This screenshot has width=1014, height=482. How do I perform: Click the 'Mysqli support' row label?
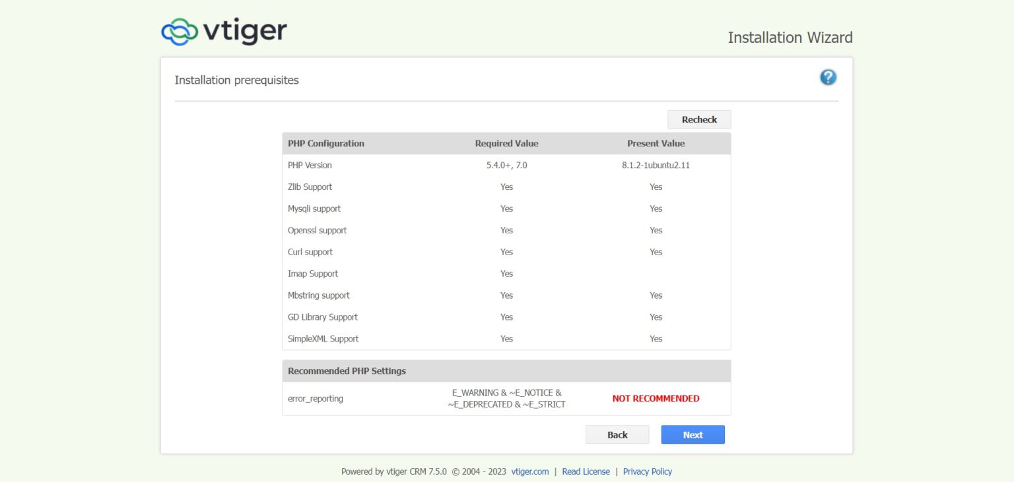pos(314,208)
